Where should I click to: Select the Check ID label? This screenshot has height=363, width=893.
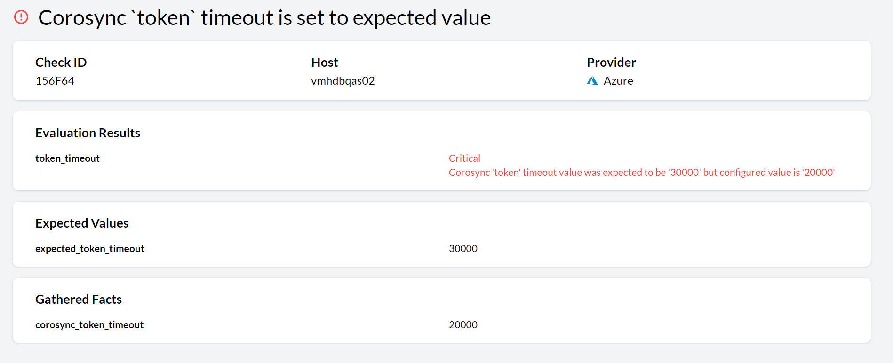[x=61, y=63]
